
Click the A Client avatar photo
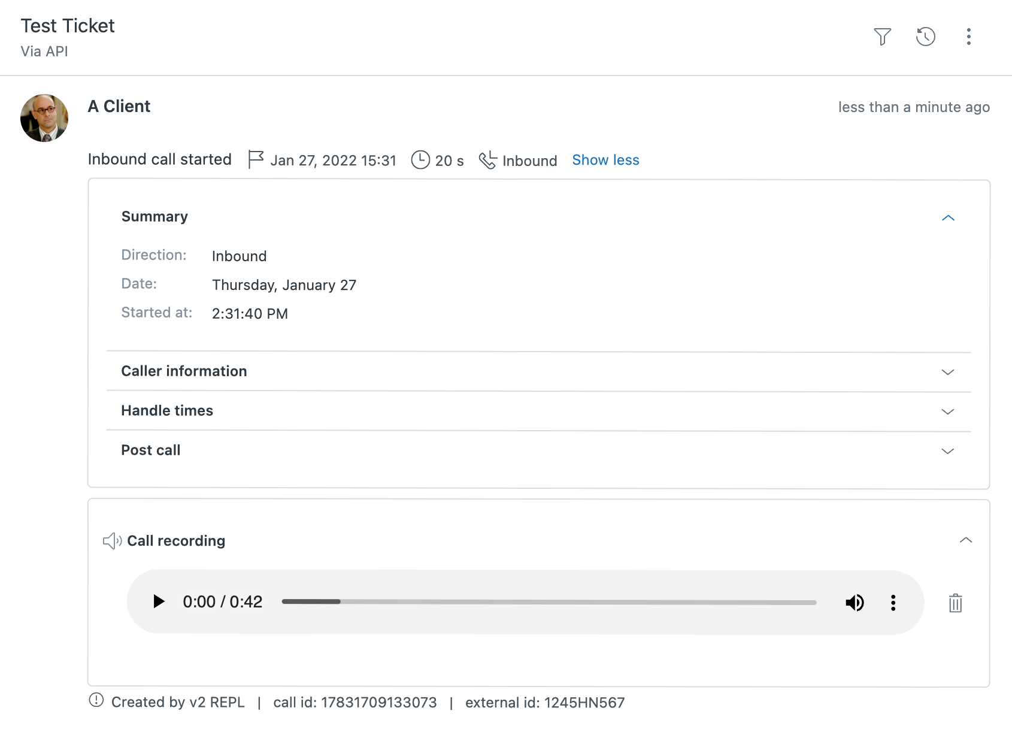click(x=44, y=118)
